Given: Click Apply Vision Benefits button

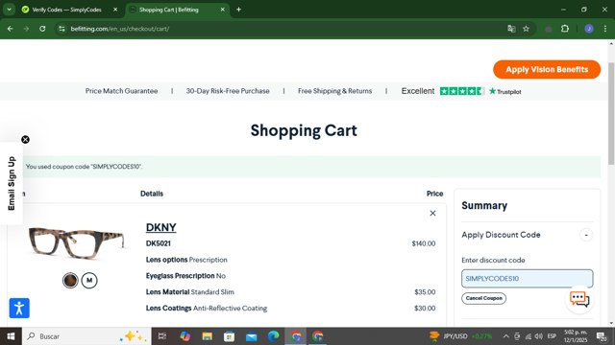Looking at the screenshot, I should (x=547, y=70).
